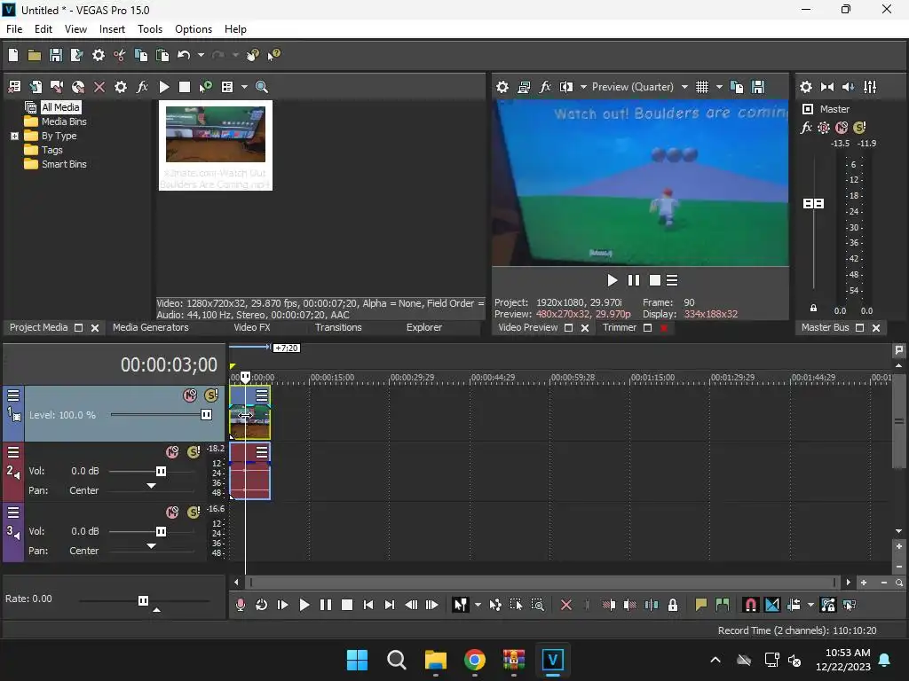Switch to the Media Generators tab
The height and width of the screenshot is (681, 909).
[151, 328]
